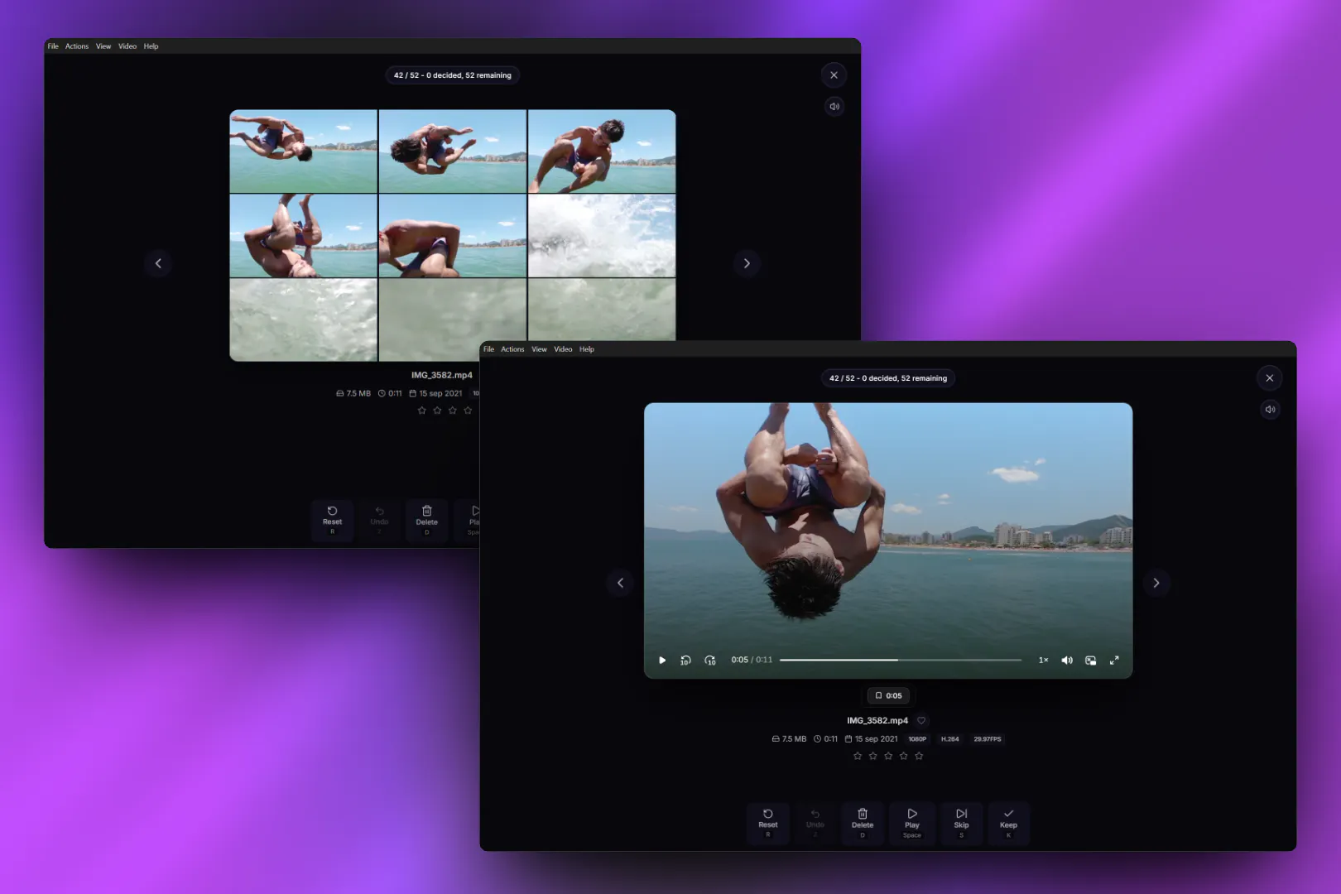Click the Delete trash button in front window

click(x=863, y=823)
